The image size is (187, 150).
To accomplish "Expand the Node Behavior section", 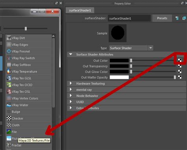I will 71,95.
